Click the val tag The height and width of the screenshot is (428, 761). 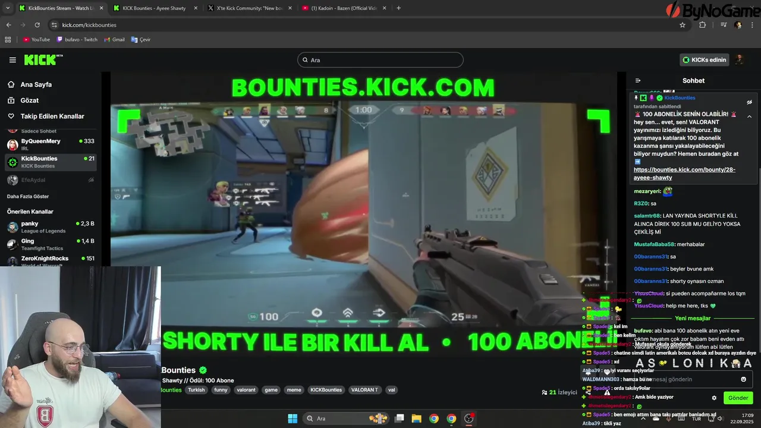tap(391, 390)
